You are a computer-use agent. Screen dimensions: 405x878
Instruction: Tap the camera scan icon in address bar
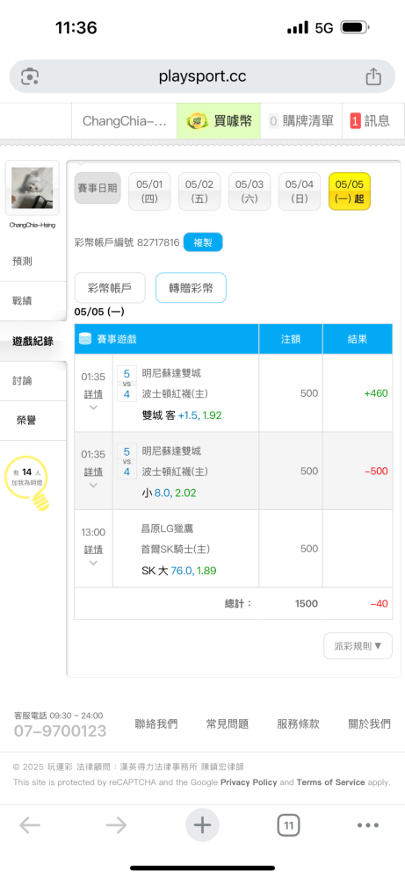(x=30, y=76)
